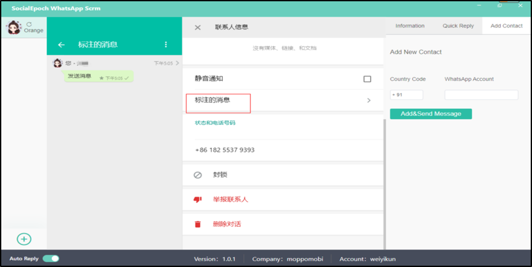Click the Version: 1.0.1 status text
The image size is (532, 267).
pyautogui.click(x=214, y=259)
